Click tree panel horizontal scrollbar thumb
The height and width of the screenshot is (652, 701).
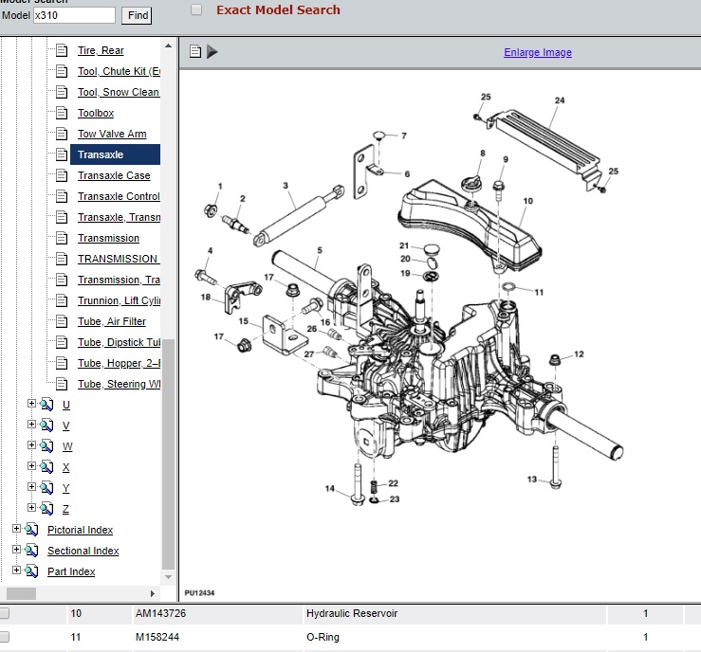tap(21, 593)
